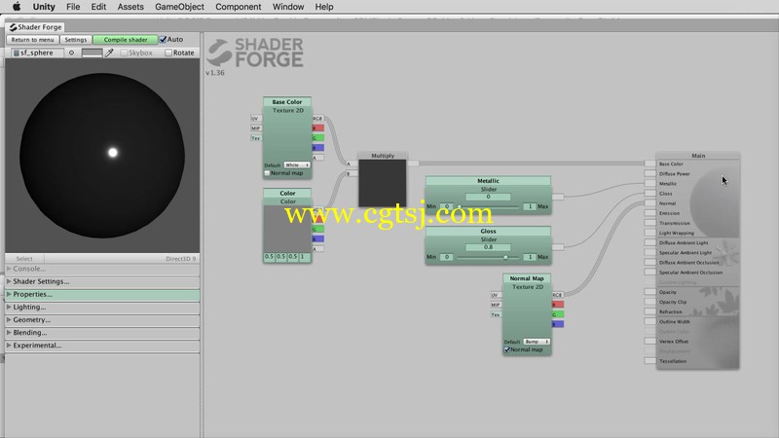Select the Shader Forge tab
The height and width of the screenshot is (438, 779).
pyautogui.click(x=36, y=27)
